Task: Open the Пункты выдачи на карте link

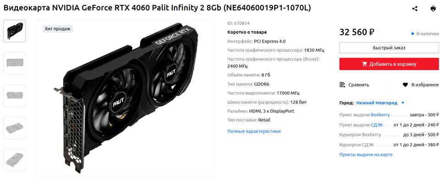Action: (x=366, y=155)
